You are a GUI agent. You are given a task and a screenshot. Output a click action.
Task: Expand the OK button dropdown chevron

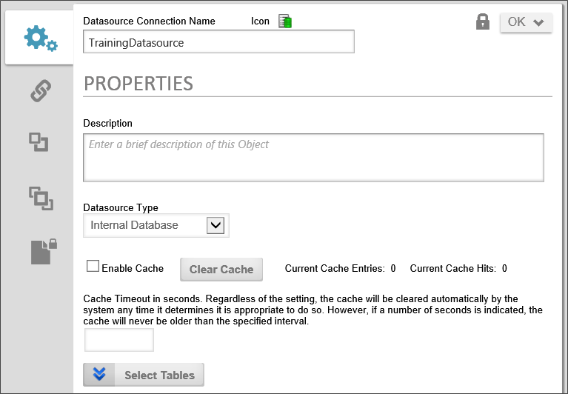(538, 22)
